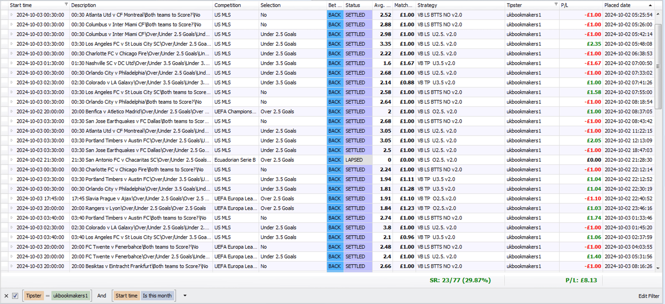This screenshot has height=304, width=665.
Task: Click the Tipster filter field tag
Action: (x=34, y=296)
